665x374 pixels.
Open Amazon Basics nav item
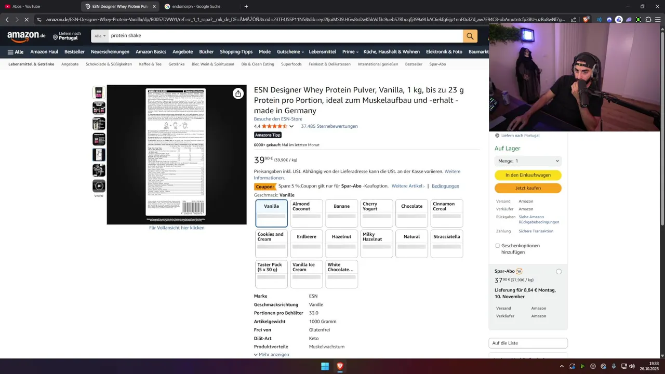[151, 52]
